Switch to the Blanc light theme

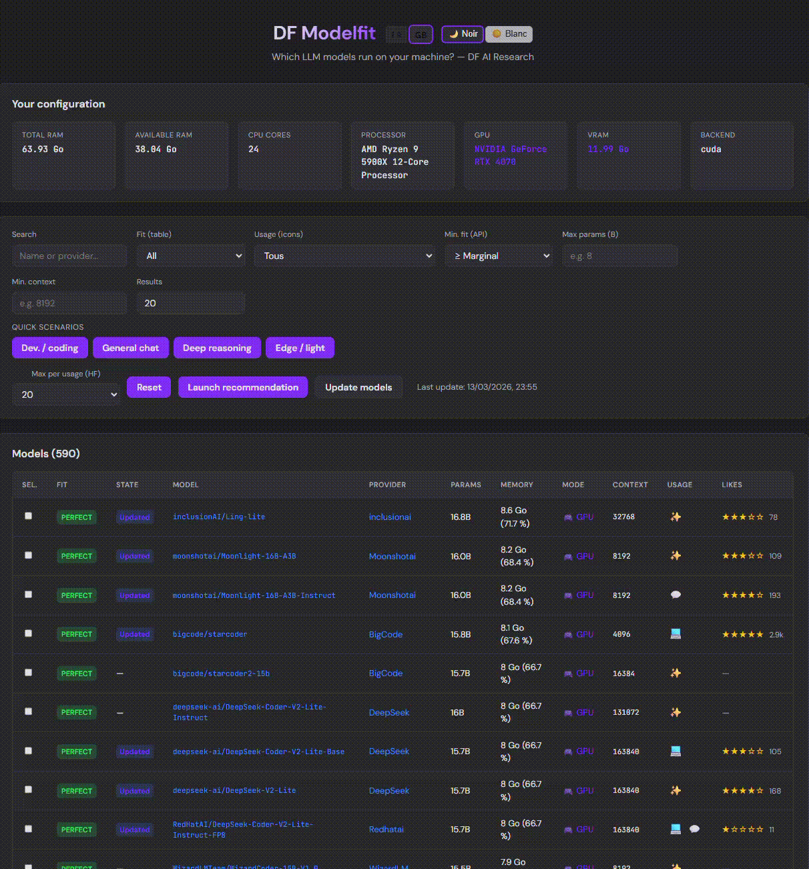point(509,34)
